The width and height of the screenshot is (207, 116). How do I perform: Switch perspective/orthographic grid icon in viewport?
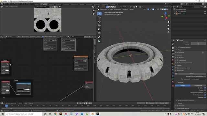[x=168, y=32]
